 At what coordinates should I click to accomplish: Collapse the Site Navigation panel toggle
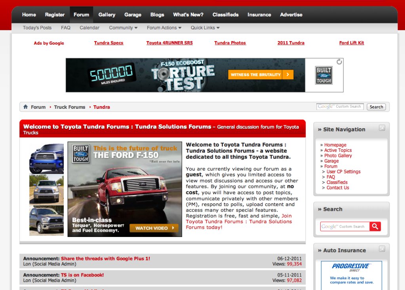pos(382,128)
